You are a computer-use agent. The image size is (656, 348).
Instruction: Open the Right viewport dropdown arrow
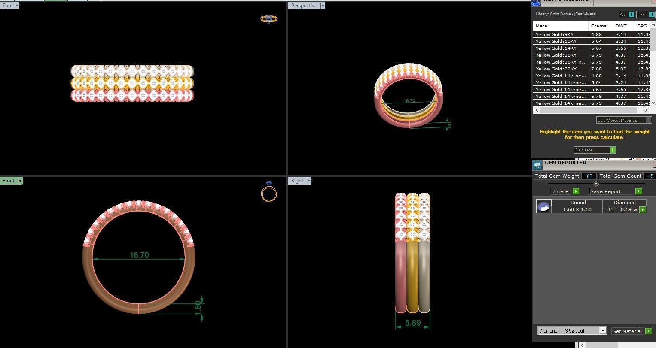(309, 181)
